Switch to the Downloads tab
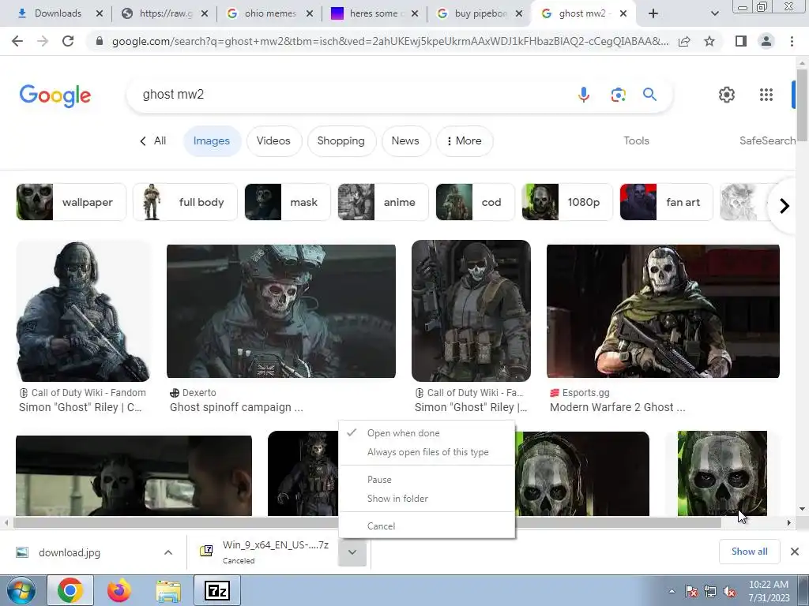The height and width of the screenshot is (606, 809). pyautogui.click(x=58, y=13)
